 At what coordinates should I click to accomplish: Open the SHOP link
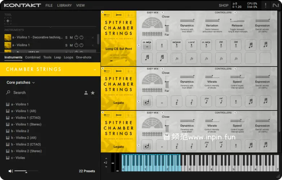click(224, 5)
